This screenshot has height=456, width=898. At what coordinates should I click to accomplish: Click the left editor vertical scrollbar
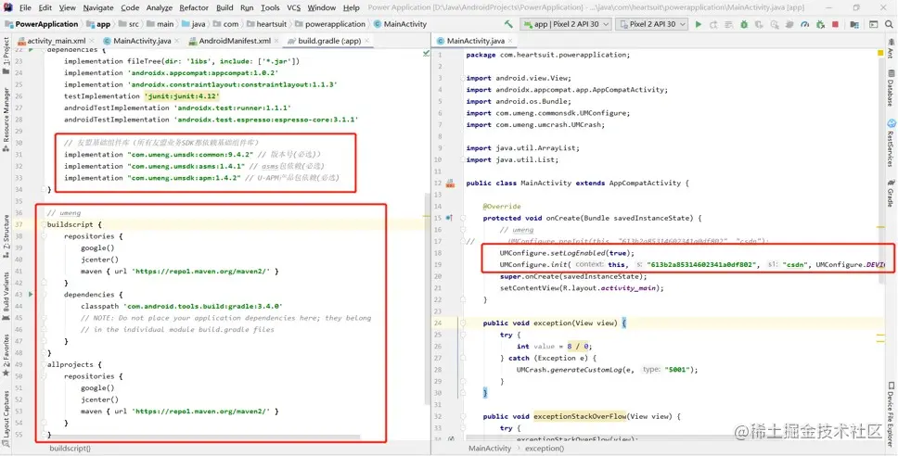tap(428, 298)
